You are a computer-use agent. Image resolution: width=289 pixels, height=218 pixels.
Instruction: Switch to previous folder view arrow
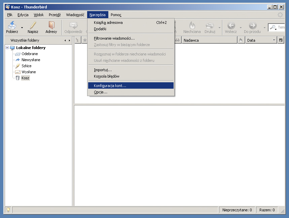point(65,40)
